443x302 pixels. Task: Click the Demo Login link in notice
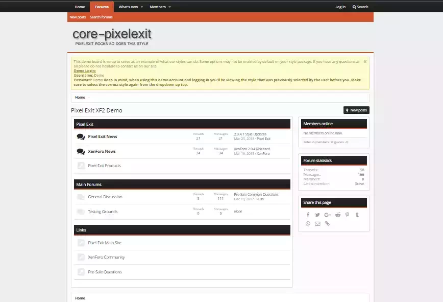click(85, 71)
